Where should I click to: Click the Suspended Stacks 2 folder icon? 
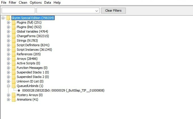tap(14, 77)
